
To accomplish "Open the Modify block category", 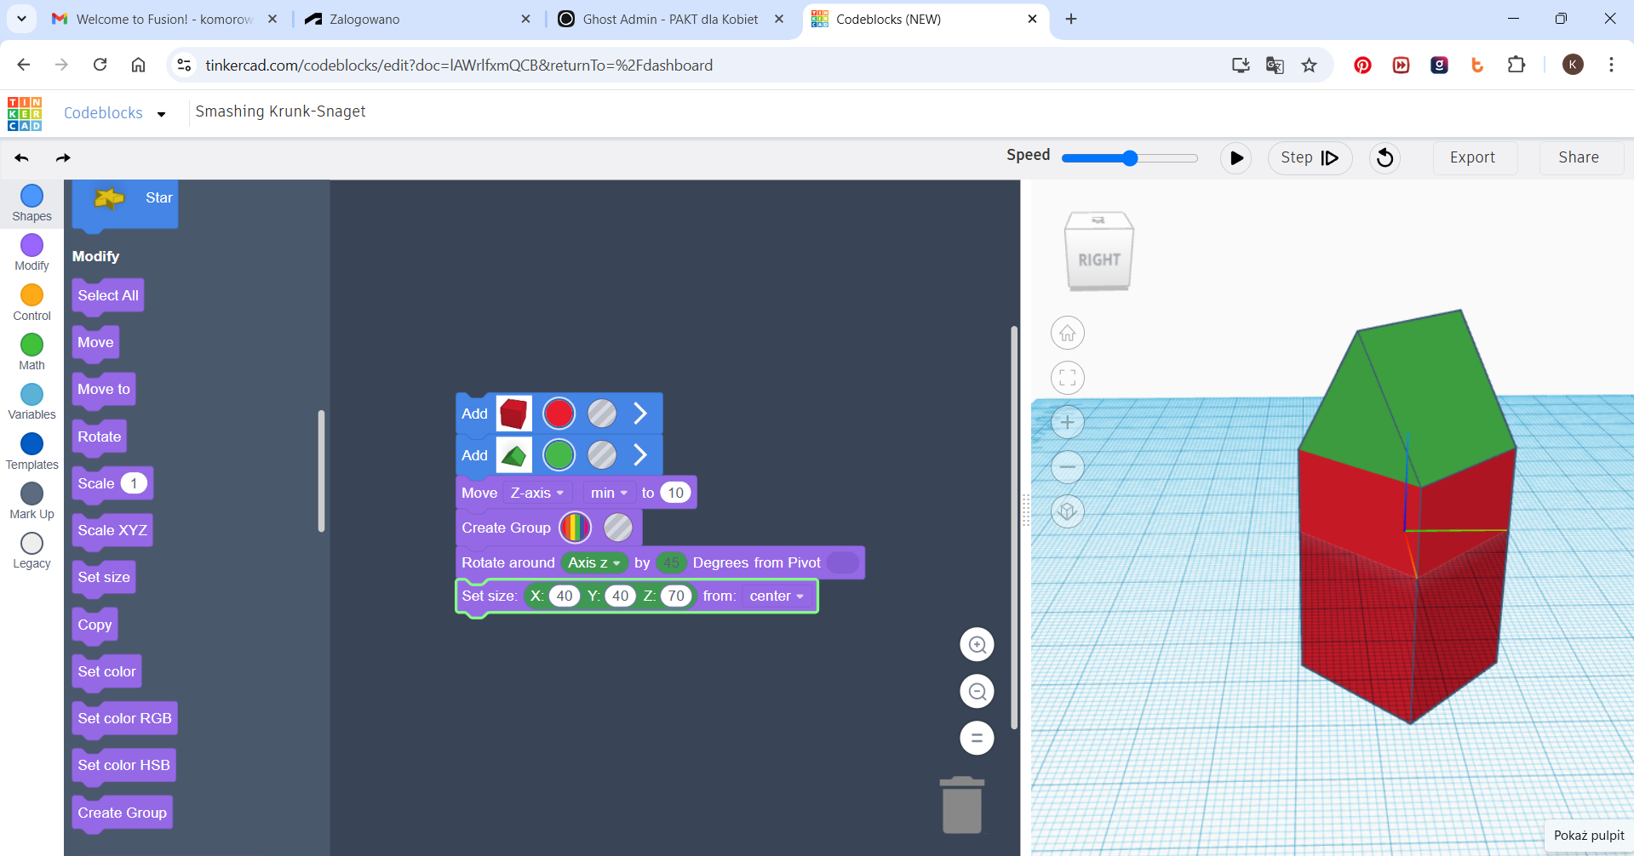I will [32, 254].
